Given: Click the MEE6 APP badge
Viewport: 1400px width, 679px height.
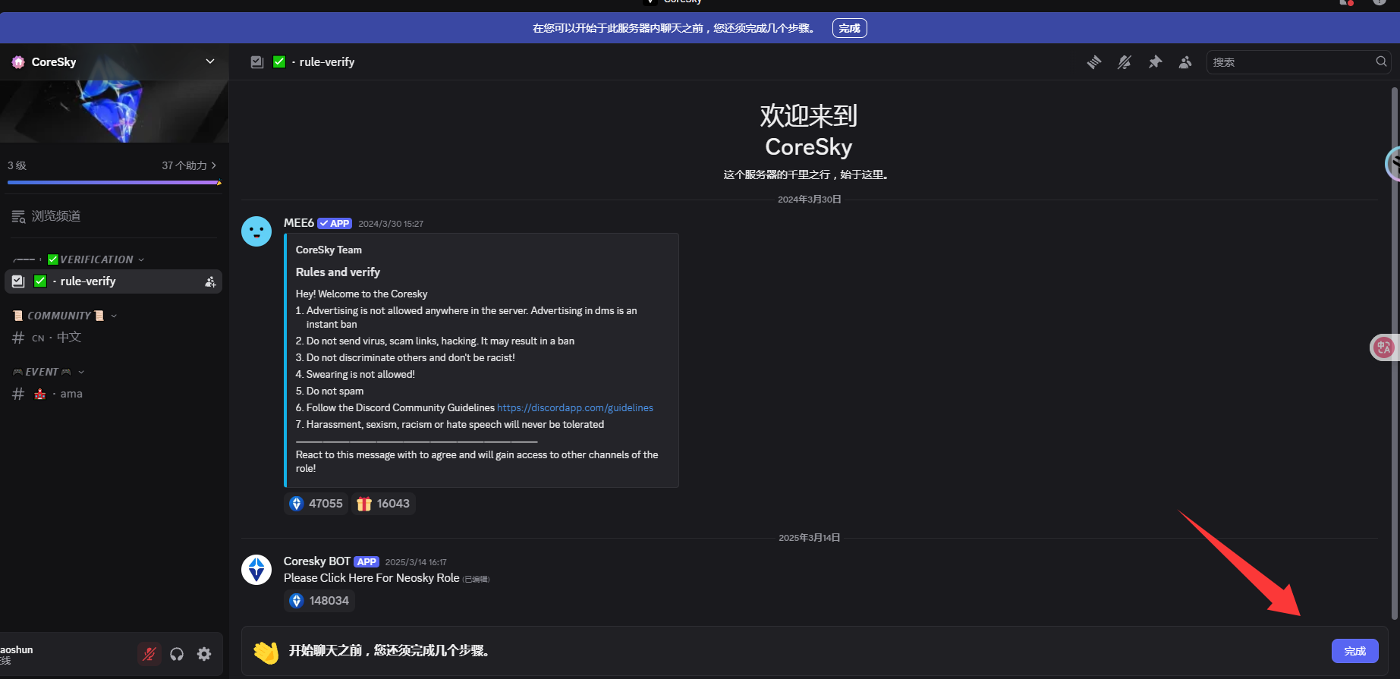Looking at the screenshot, I should 335,223.
